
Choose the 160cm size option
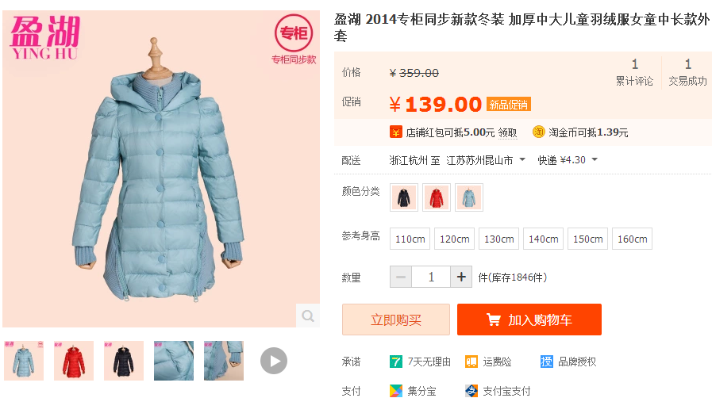(632, 239)
